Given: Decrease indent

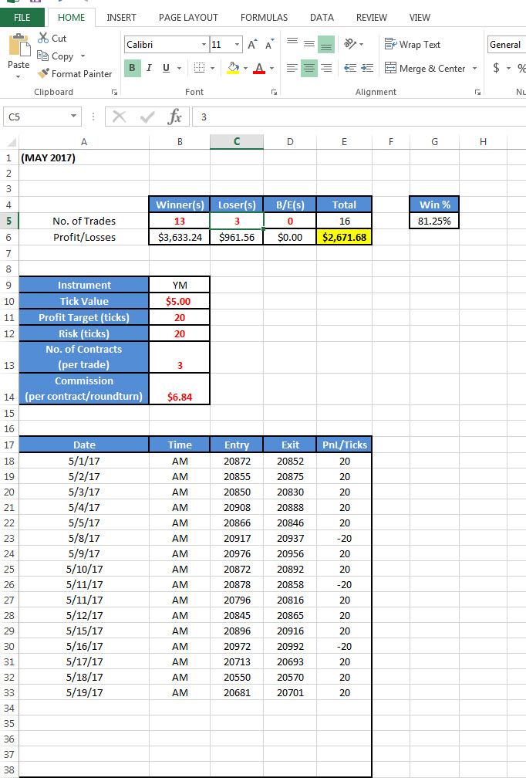Looking at the screenshot, I should [x=350, y=68].
